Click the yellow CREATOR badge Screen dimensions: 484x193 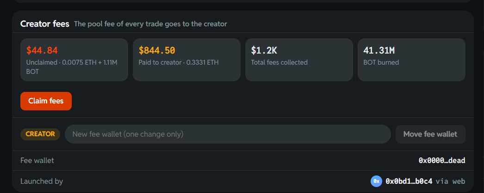pos(40,134)
